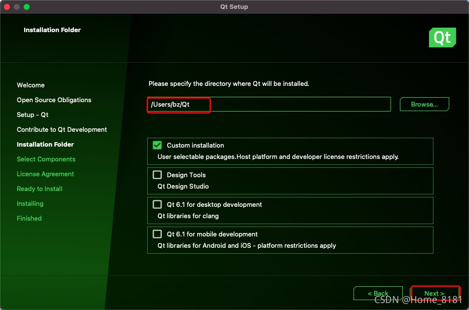
Task: Click the User selectable packages description
Action: point(278,156)
